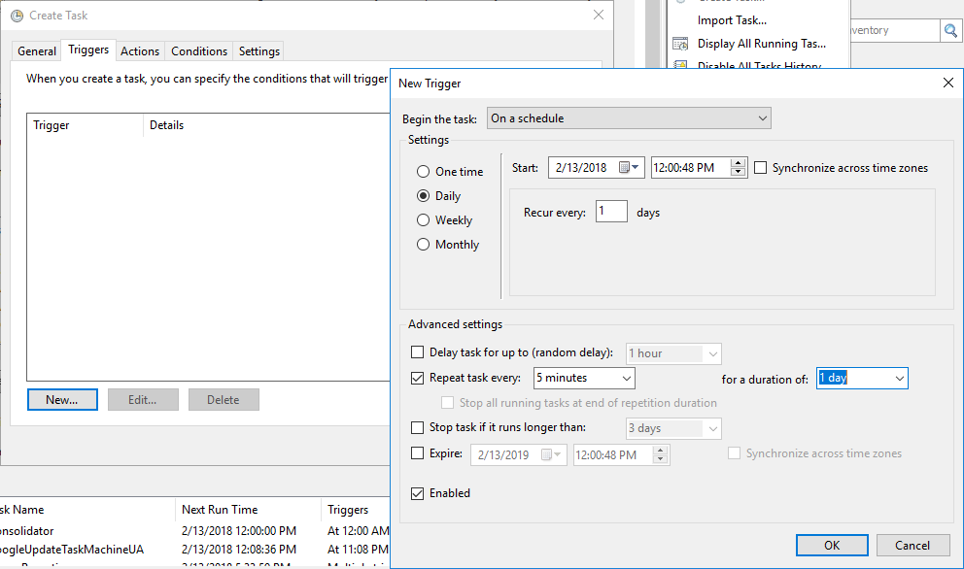The height and width of the screenshot is (569, 964).
Task: Click the Next Run Time column header
Action: point(248,510)
